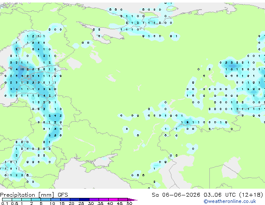Image resolution: width=265 pixels, height=205 pixels.
Task: Click the 0.5–1 mm legend color swatch
Action: coord(17,200)
